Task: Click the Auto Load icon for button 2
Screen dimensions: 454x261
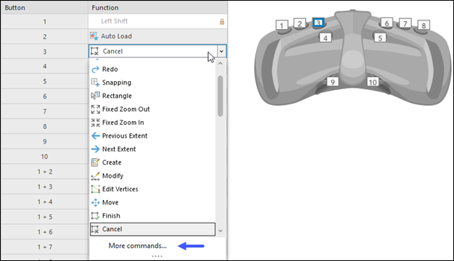Action: [x=94, y=36]
